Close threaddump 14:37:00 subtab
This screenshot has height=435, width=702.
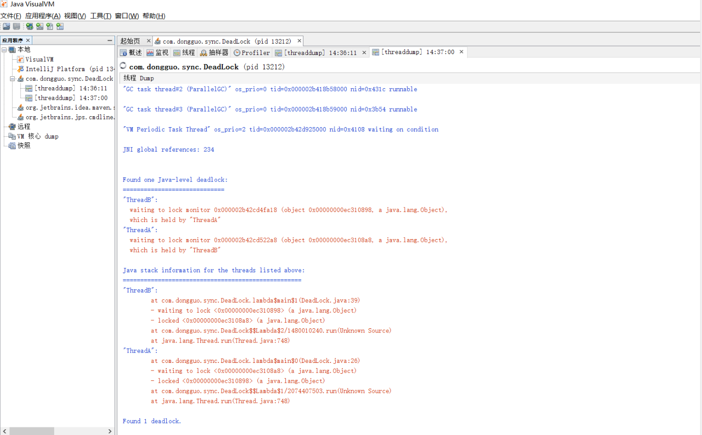pos(461,52)
